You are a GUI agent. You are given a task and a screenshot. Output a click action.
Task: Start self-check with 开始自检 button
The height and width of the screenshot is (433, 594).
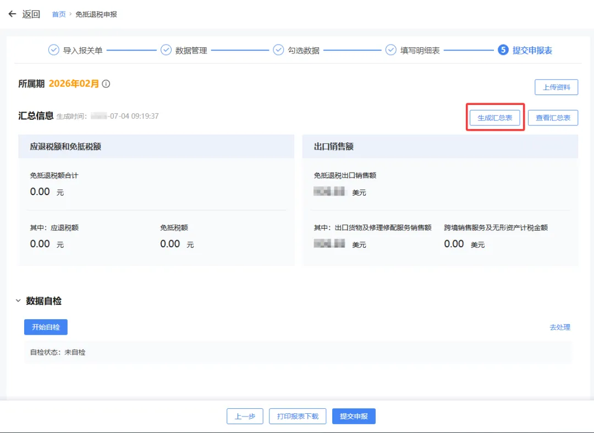click(x=46, y=327)
